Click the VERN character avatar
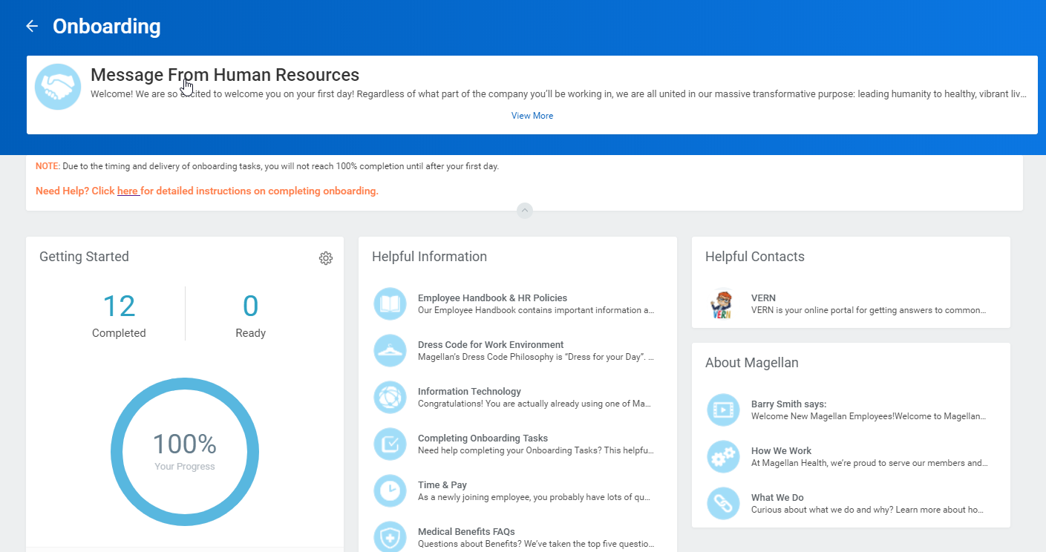Screen dimensions: 1046x552 point(722,303)
